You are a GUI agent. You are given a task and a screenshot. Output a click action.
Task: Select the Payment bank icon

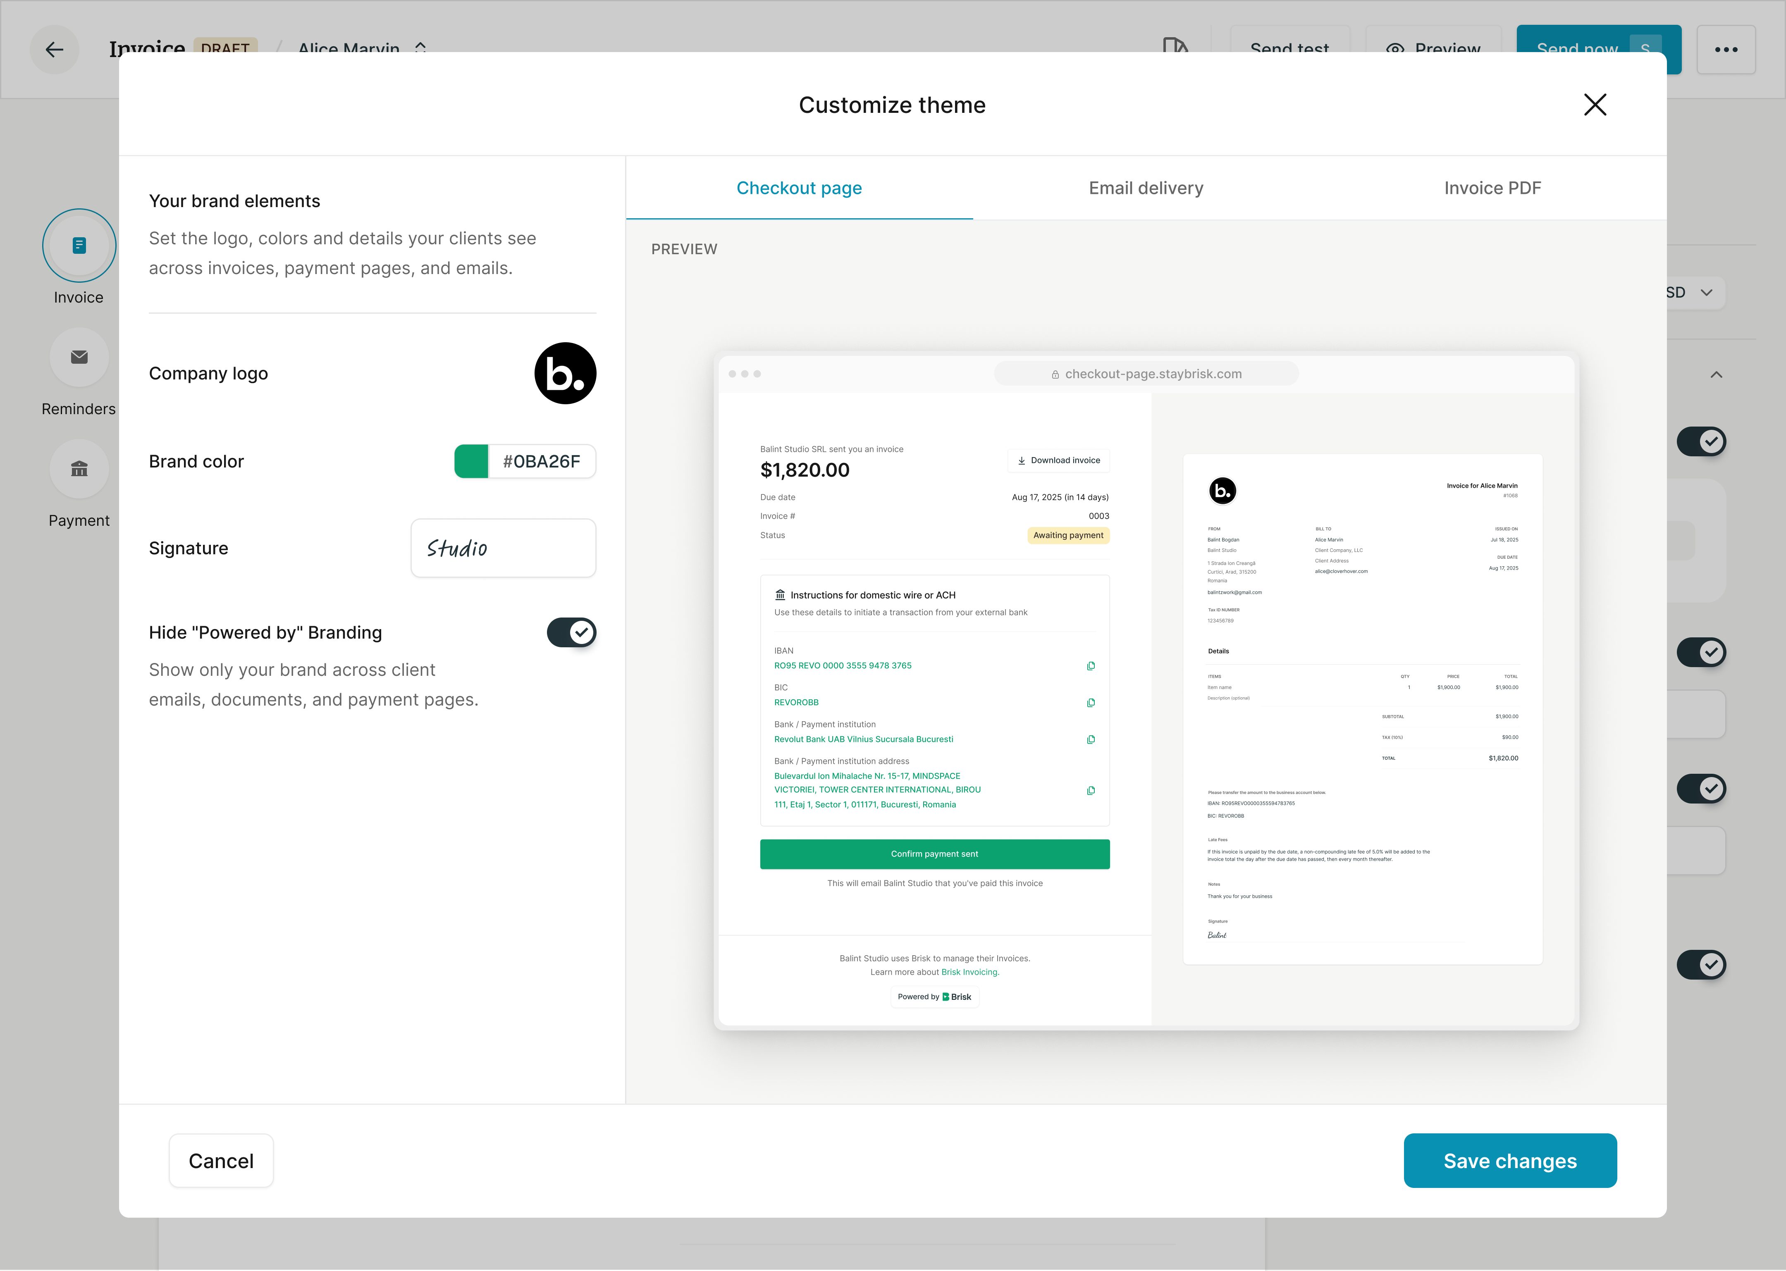tap(79, 469)
